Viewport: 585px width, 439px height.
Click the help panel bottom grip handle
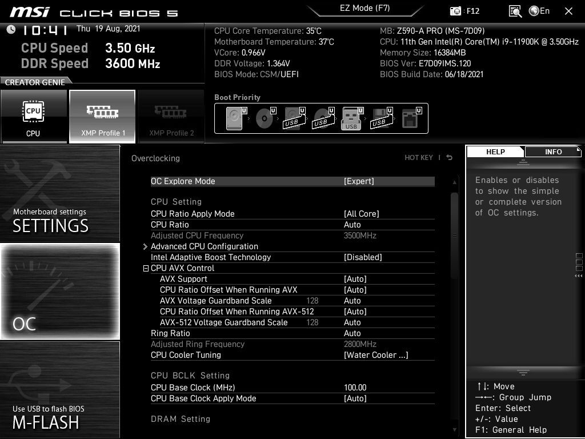(x=523, y=372)
